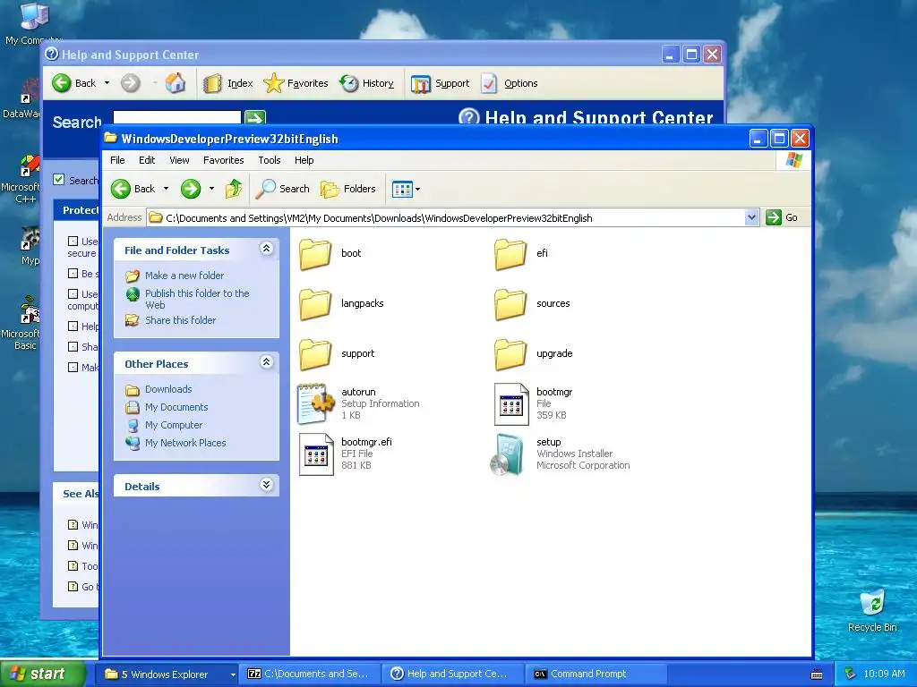
Task: Collapse the File and Folder Tasks panel
Action: [266, 249]
